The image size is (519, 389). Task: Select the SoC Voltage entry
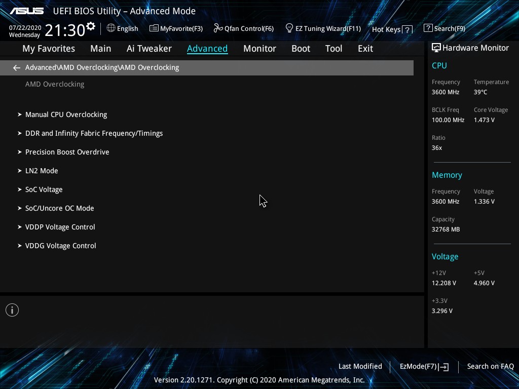pyautogui.click(x=44, y=189)
